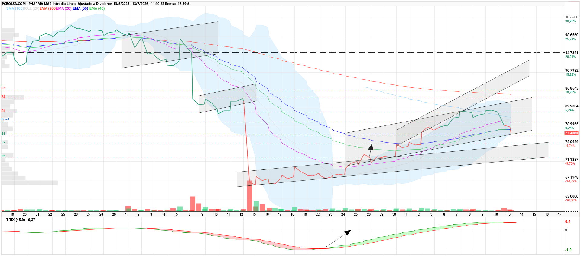Select the EMA (200) red legend label
The width and height of the screenshot is (581, 256).
[x=48, y=8]
